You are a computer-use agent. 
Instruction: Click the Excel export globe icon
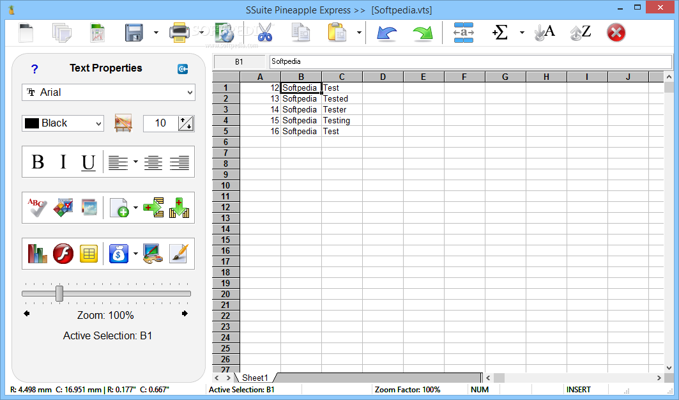click(224, 33)
